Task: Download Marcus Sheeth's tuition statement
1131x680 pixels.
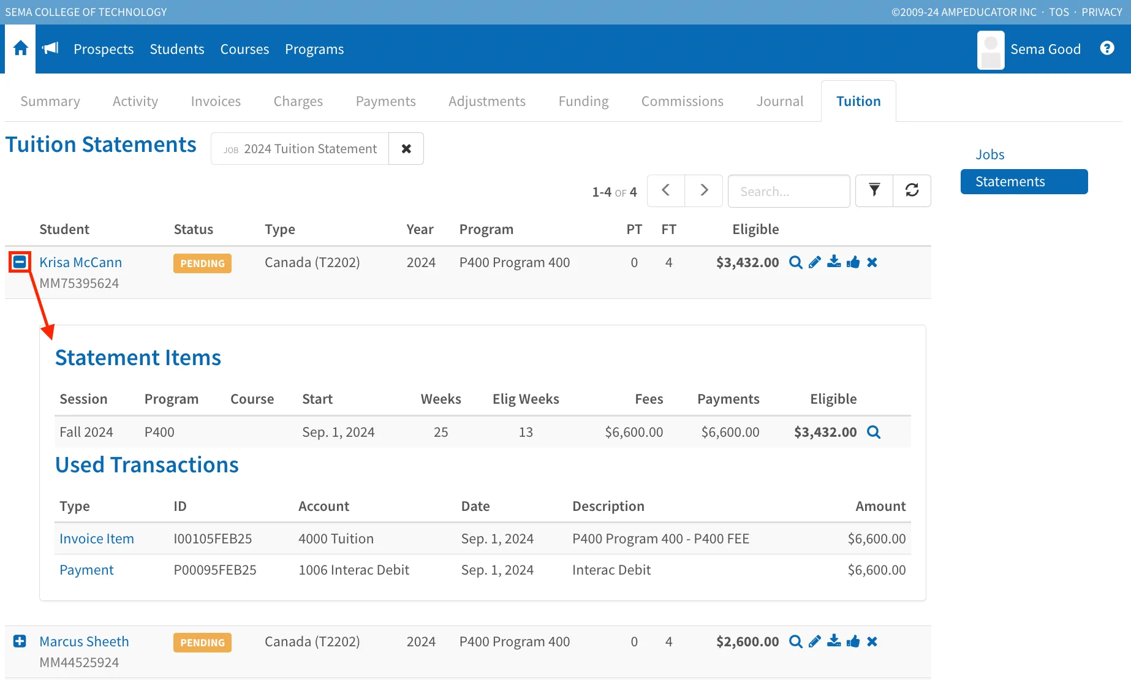Action: (x=834, y=641)
